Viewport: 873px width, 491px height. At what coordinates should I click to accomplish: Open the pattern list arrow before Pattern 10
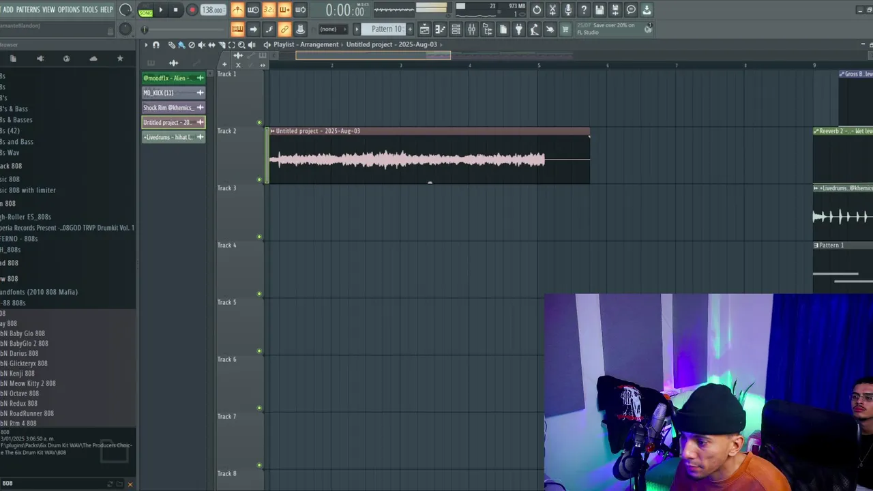point(357,29)
